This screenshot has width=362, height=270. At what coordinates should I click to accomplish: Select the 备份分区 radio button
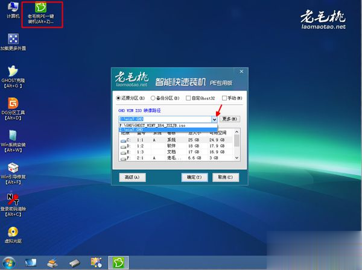(x=153, y=98)
